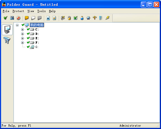The width and height of the screenshot is (161, 129).
Task: Select the computer view in the sidebar
Action: pyautogui.click(x=7, y=30)
